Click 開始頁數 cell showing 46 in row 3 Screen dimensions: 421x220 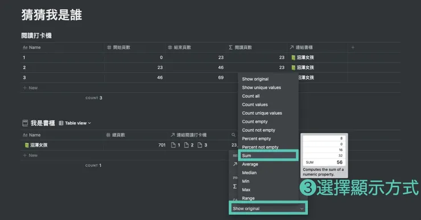[134, 77]
